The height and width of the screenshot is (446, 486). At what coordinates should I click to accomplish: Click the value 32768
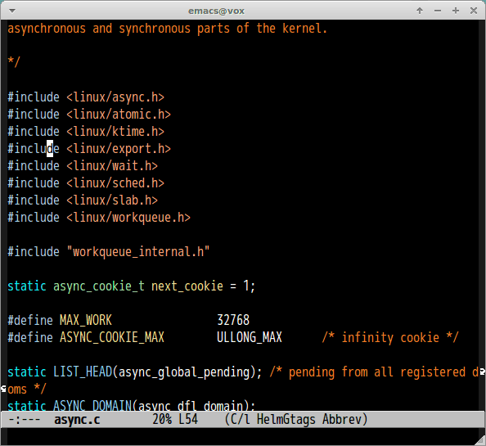click(233, 320)
